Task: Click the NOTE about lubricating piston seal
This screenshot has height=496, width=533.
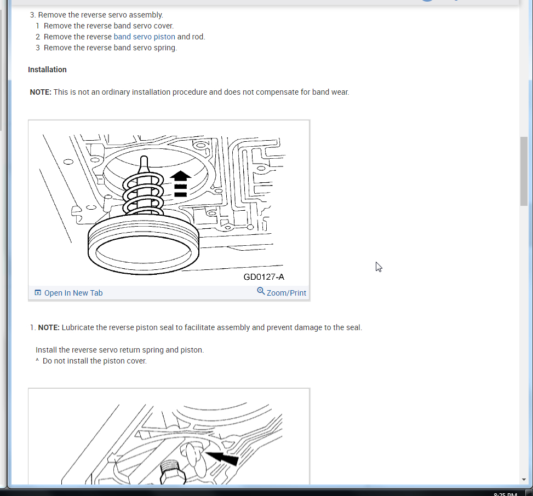Action: [x=200, y=327]
